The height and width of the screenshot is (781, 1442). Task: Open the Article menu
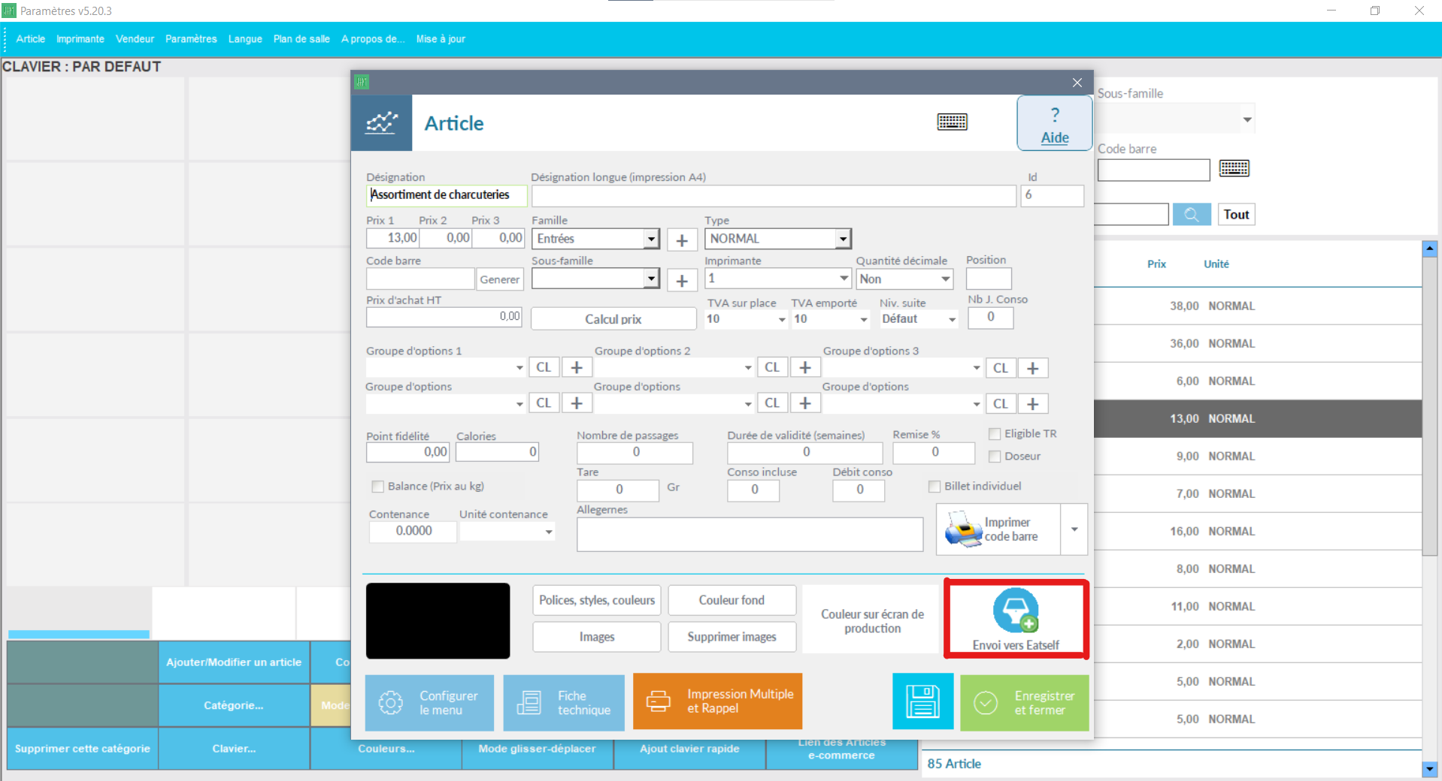[x=31, y=39]
